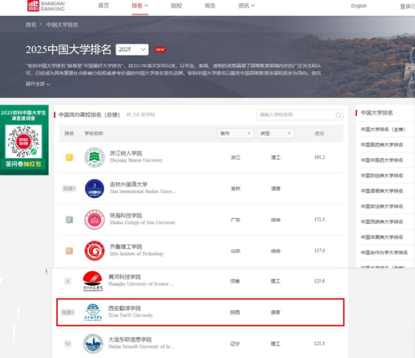Viewport: 415px width, 358px height.
Task: Click the 答问卷抽红包 banner button
Action: (24, 164)
